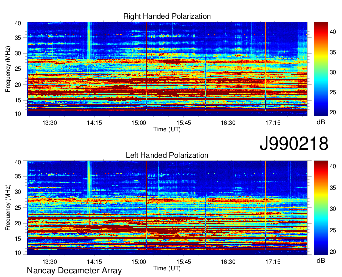Click the 16:30 tick under the right-handed plot

tap(228, 123)
